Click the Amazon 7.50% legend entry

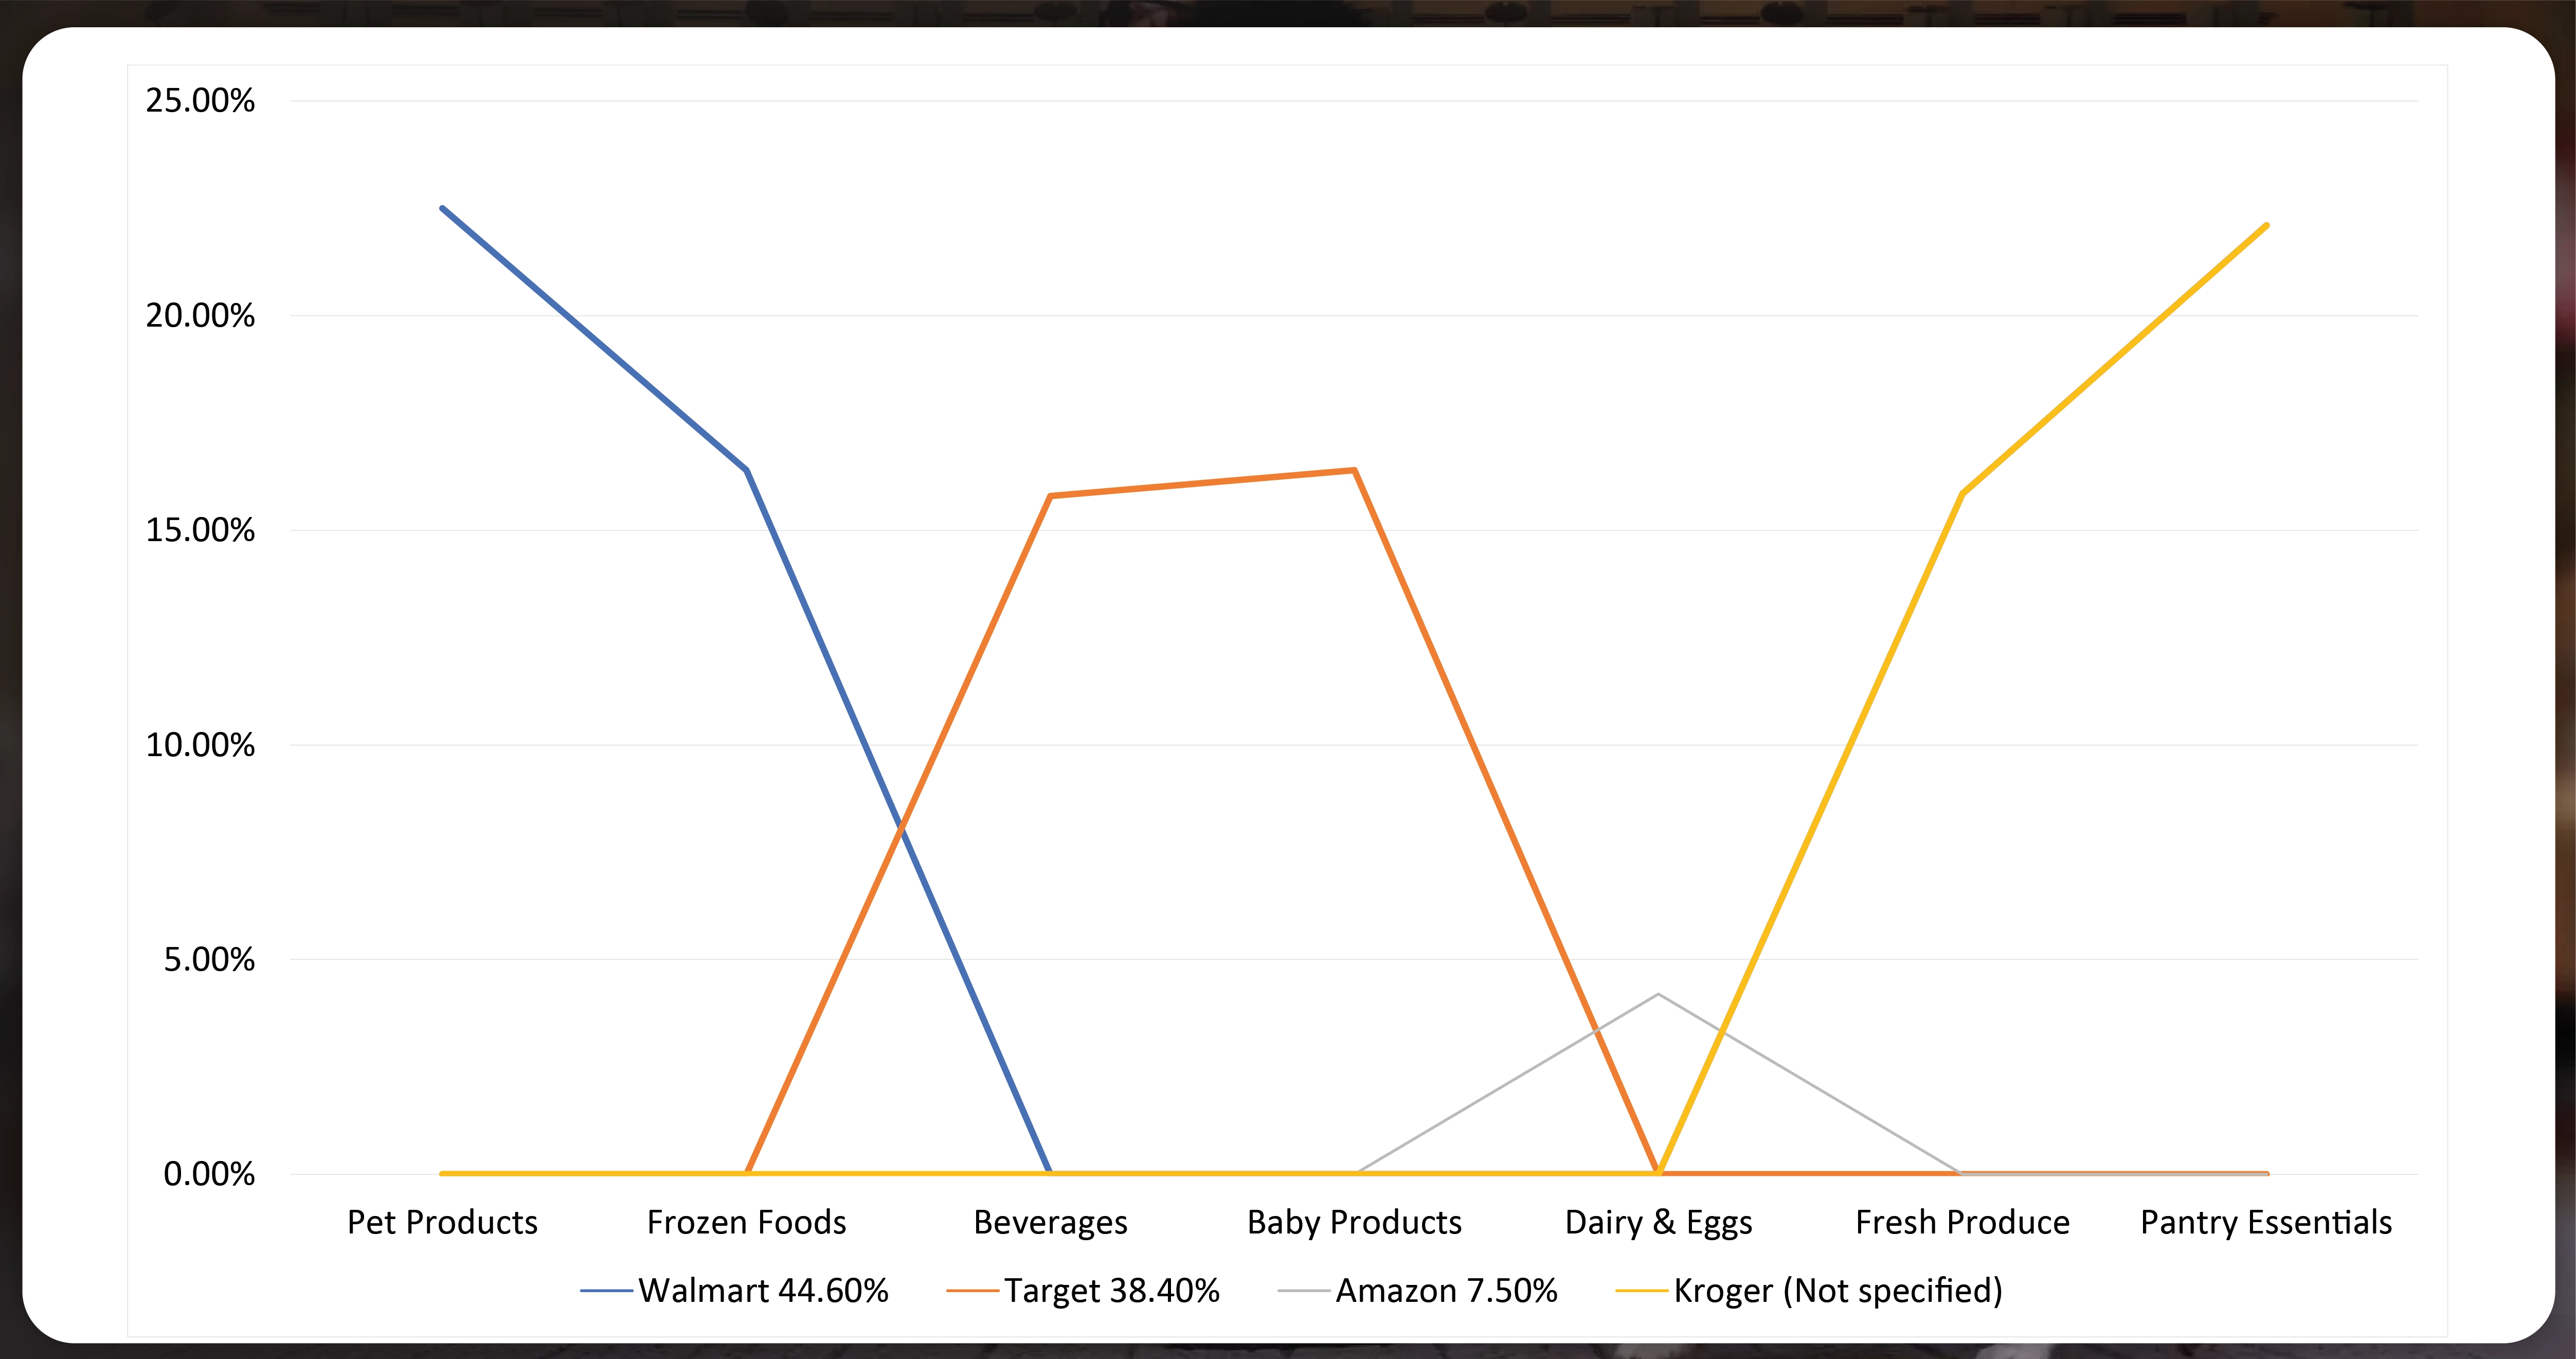click(1417, 1291)
